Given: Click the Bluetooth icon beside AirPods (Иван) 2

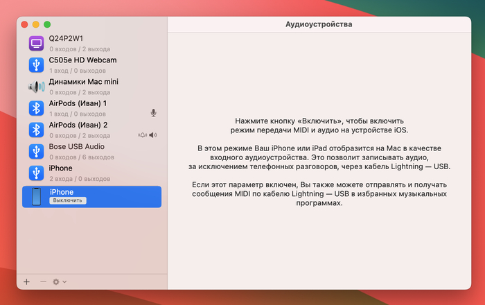Looking at the screenshot, I should coord(36,130).
